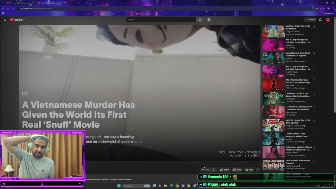Click the 'Life' link in the video
336x189 pixels.
(25, 93)
